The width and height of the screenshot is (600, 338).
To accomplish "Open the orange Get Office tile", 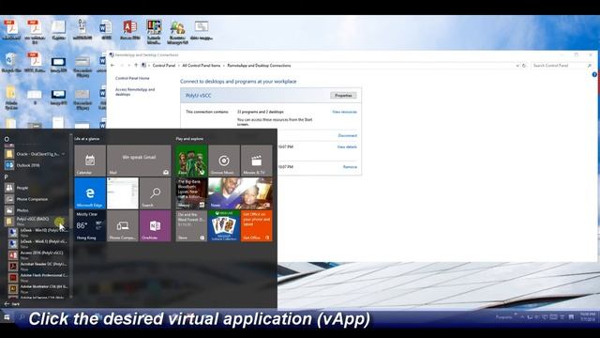I will 256,225.
